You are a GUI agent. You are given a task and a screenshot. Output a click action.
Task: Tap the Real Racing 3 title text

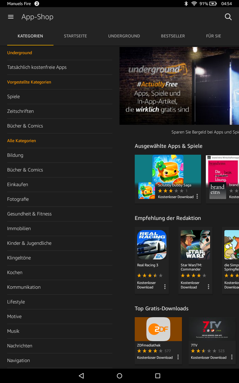click(x=148, y=265)
